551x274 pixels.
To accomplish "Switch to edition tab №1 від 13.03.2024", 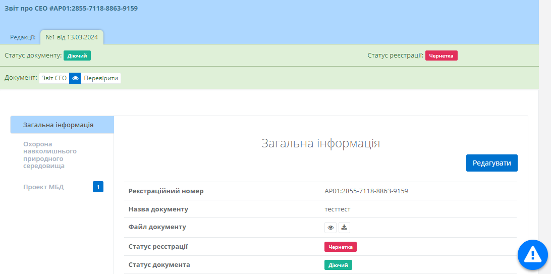I will [72, 37].
